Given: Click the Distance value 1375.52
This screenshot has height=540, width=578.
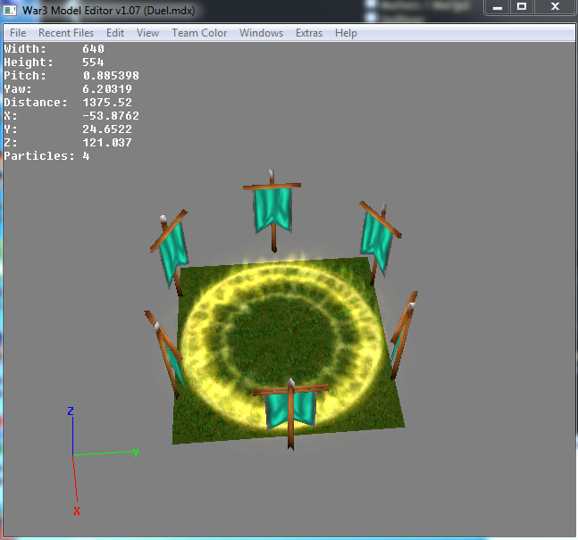Looking at the screenshot, I should (107, 102).
